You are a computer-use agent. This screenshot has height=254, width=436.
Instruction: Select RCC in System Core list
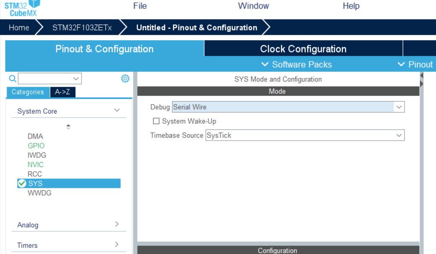35,174
